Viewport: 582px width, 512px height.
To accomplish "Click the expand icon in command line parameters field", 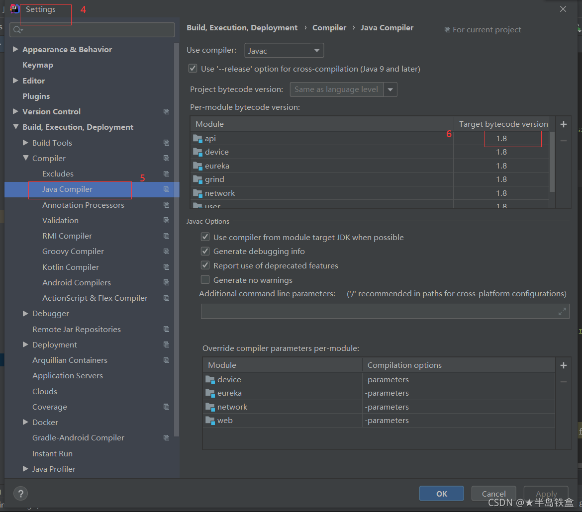I will (562, 312).
